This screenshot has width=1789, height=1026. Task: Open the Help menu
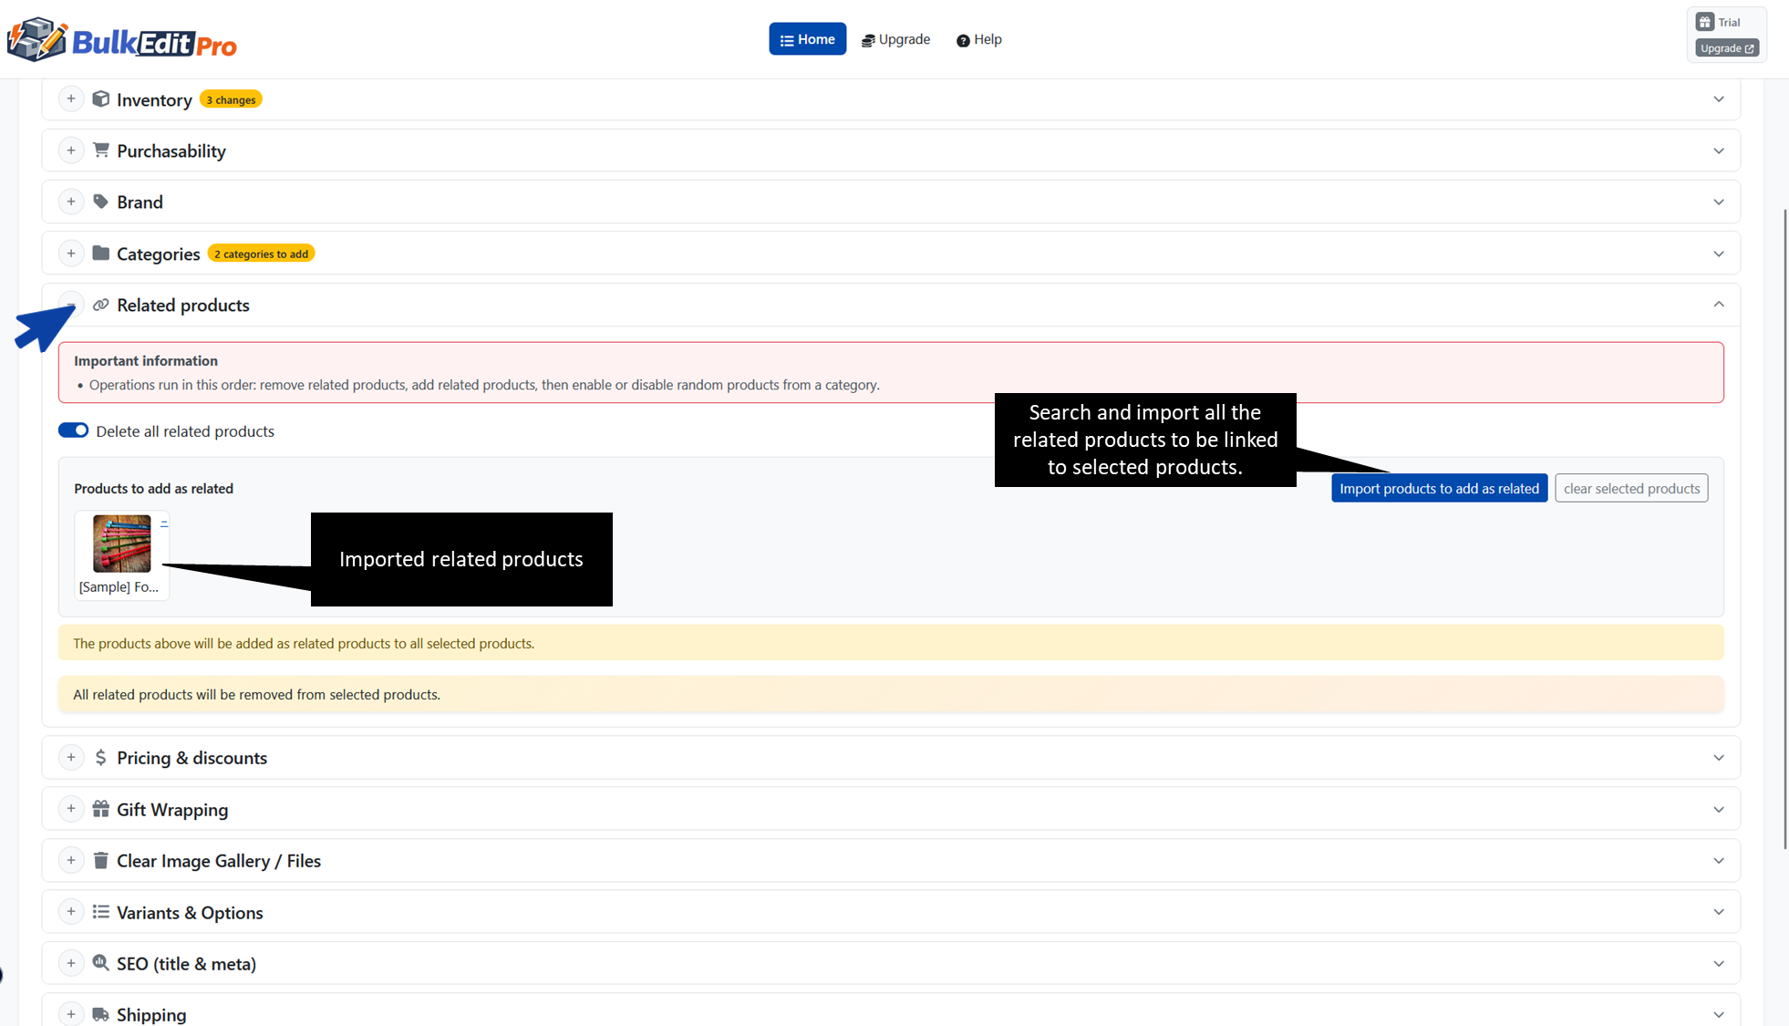[x=978, y=39]
